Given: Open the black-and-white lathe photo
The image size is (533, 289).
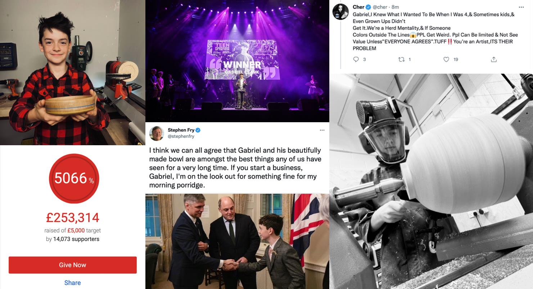Looking at the screenshot, I should [x=431, y=182].
